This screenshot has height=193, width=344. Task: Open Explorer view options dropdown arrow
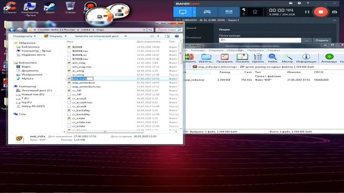(158, 36)
